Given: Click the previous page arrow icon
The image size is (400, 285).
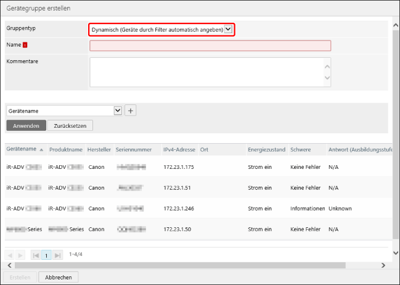Looking at the screenshot, I should [x=10, y=254].
